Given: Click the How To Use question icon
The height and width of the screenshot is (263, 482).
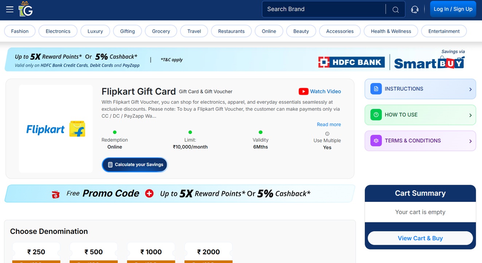Looking at the screenshot, I should click(376, 115).
